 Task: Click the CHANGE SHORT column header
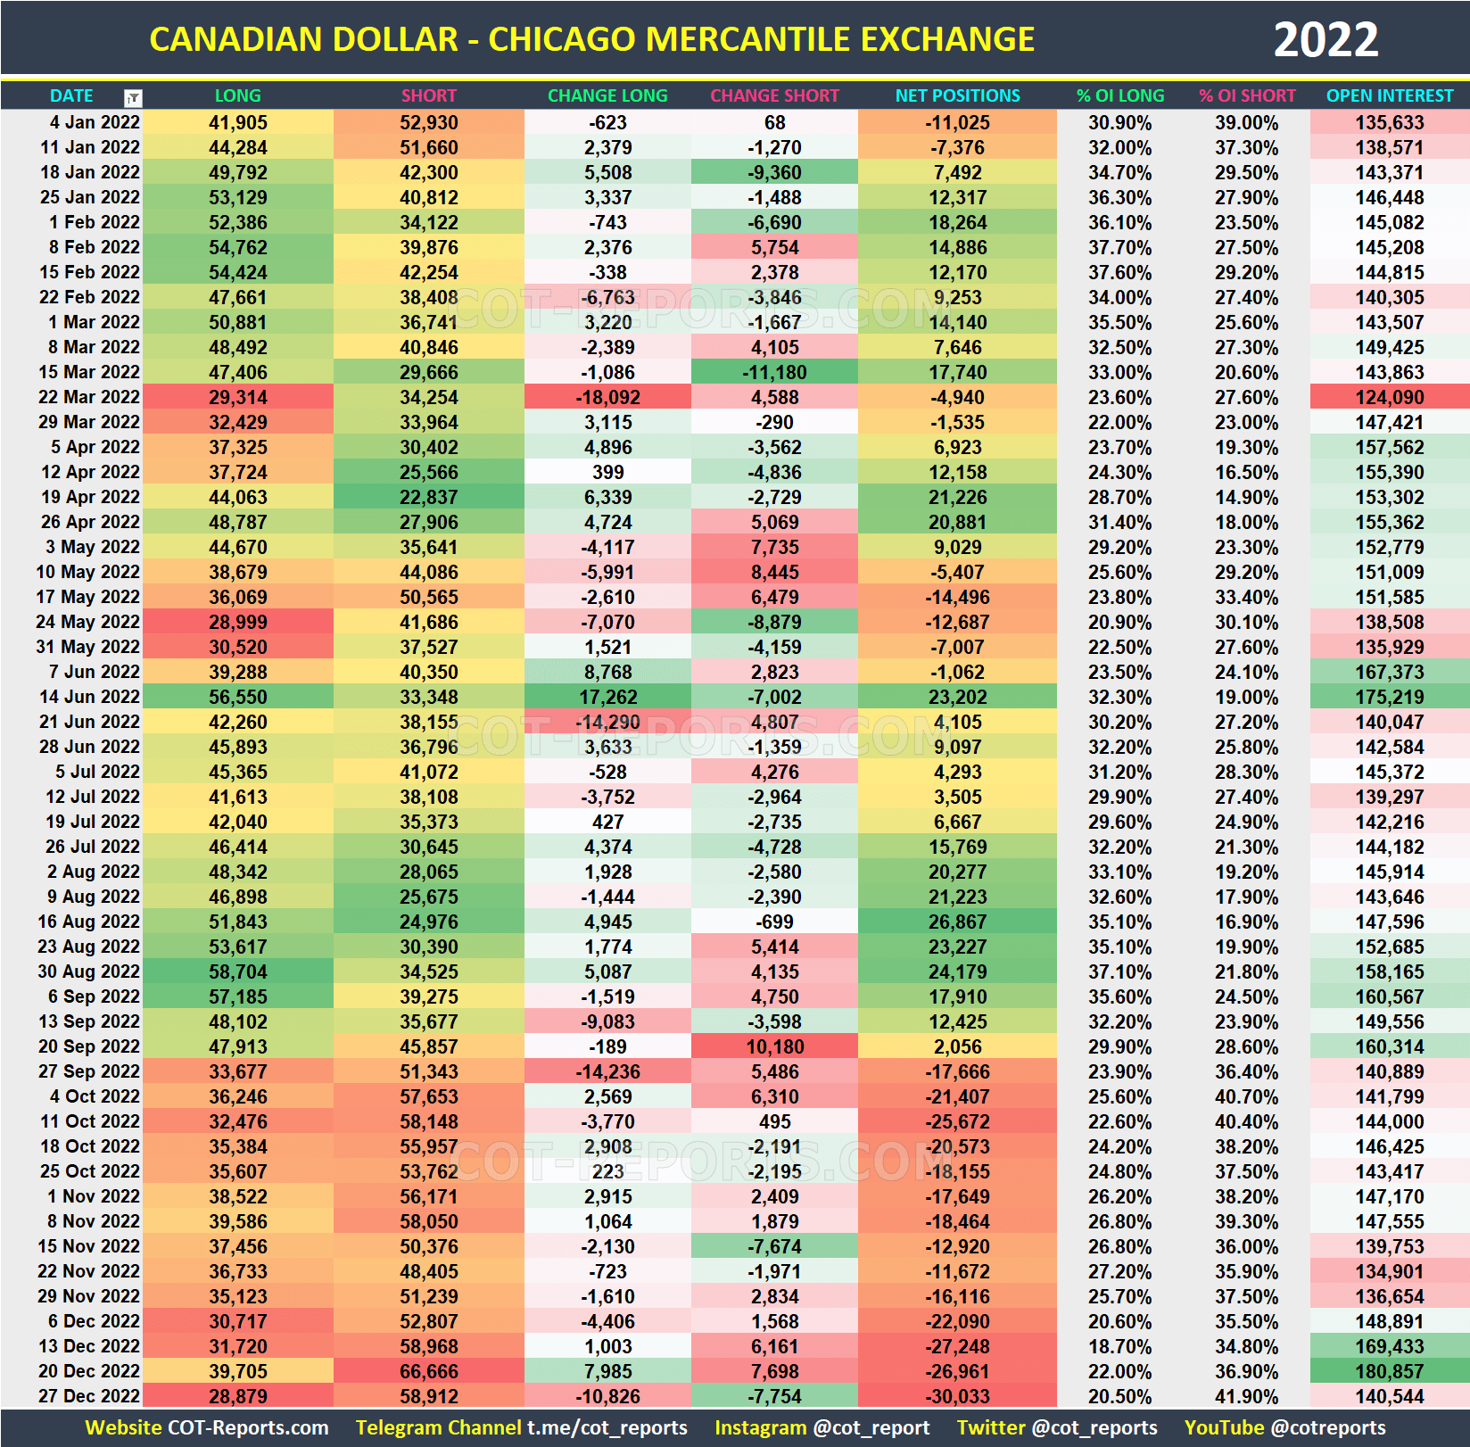point(774,96)
